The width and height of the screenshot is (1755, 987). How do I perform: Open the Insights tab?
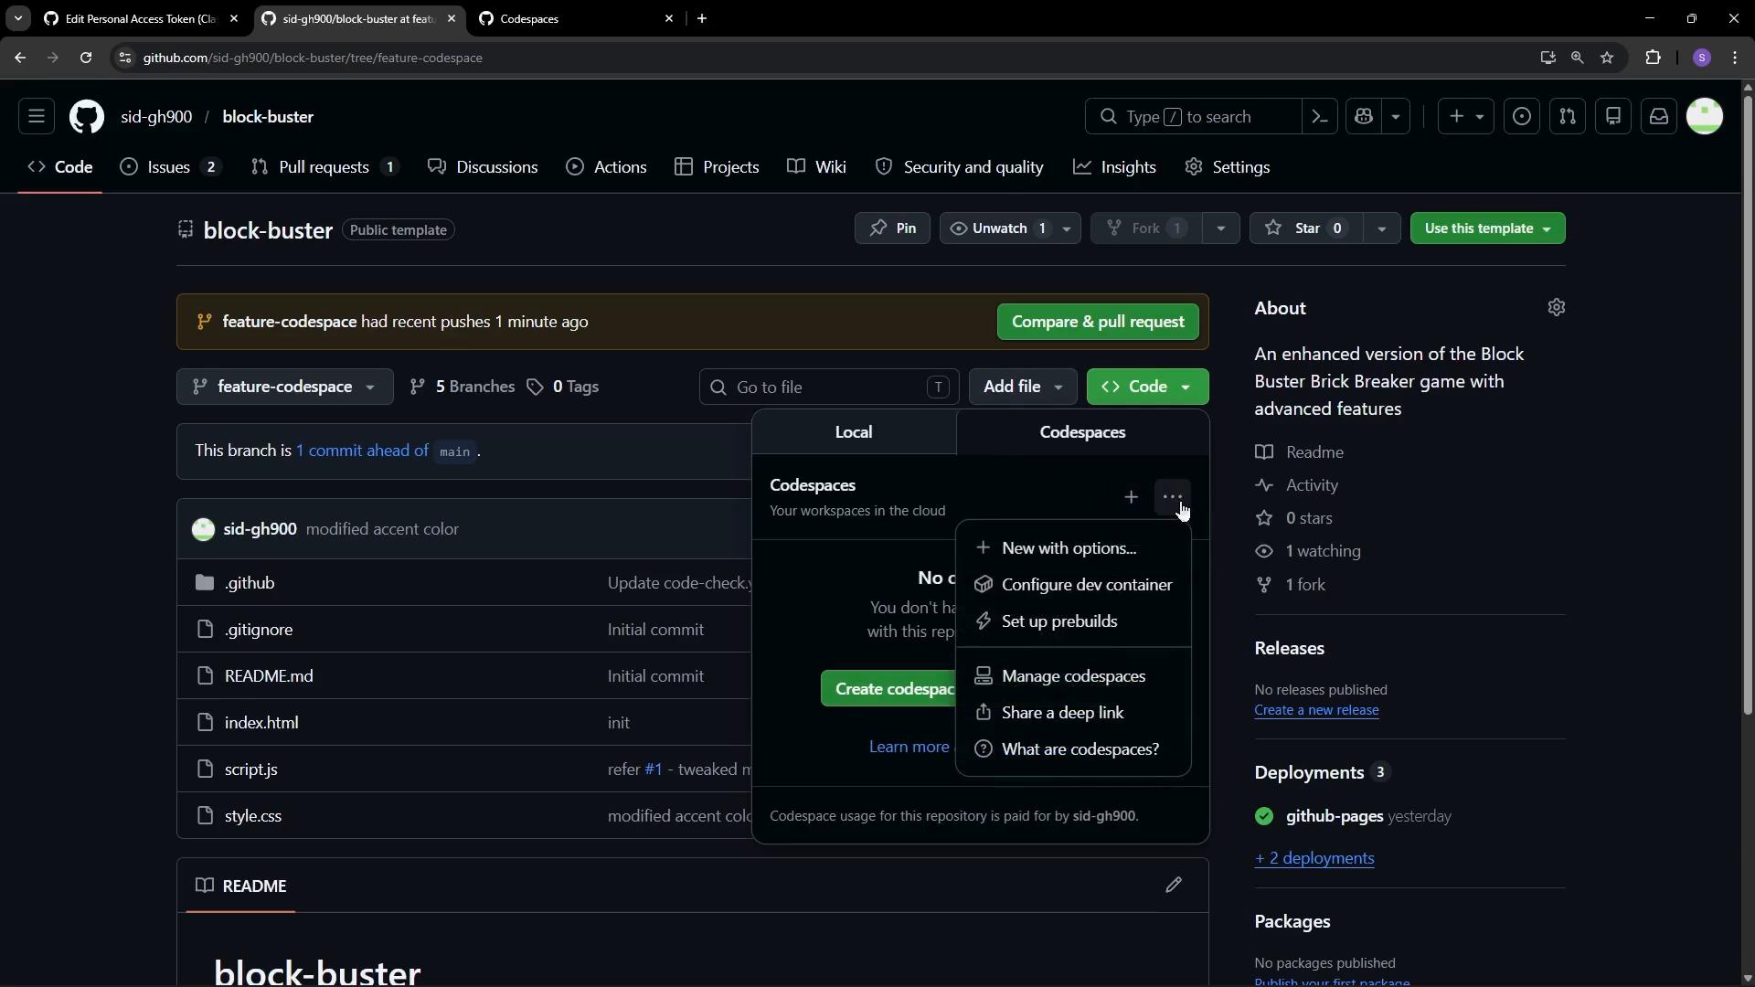click(x=1115, y=167)
